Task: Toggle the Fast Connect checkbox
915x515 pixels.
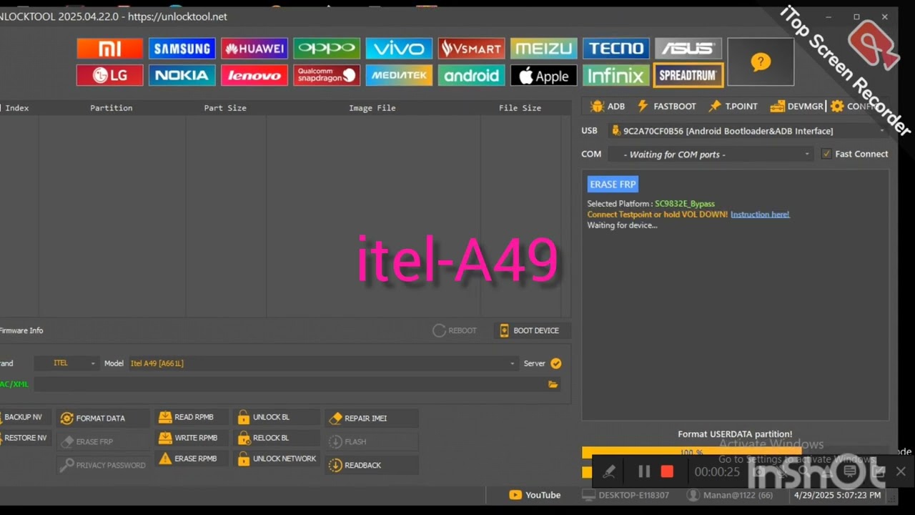Action: click(x=826, y=154)
